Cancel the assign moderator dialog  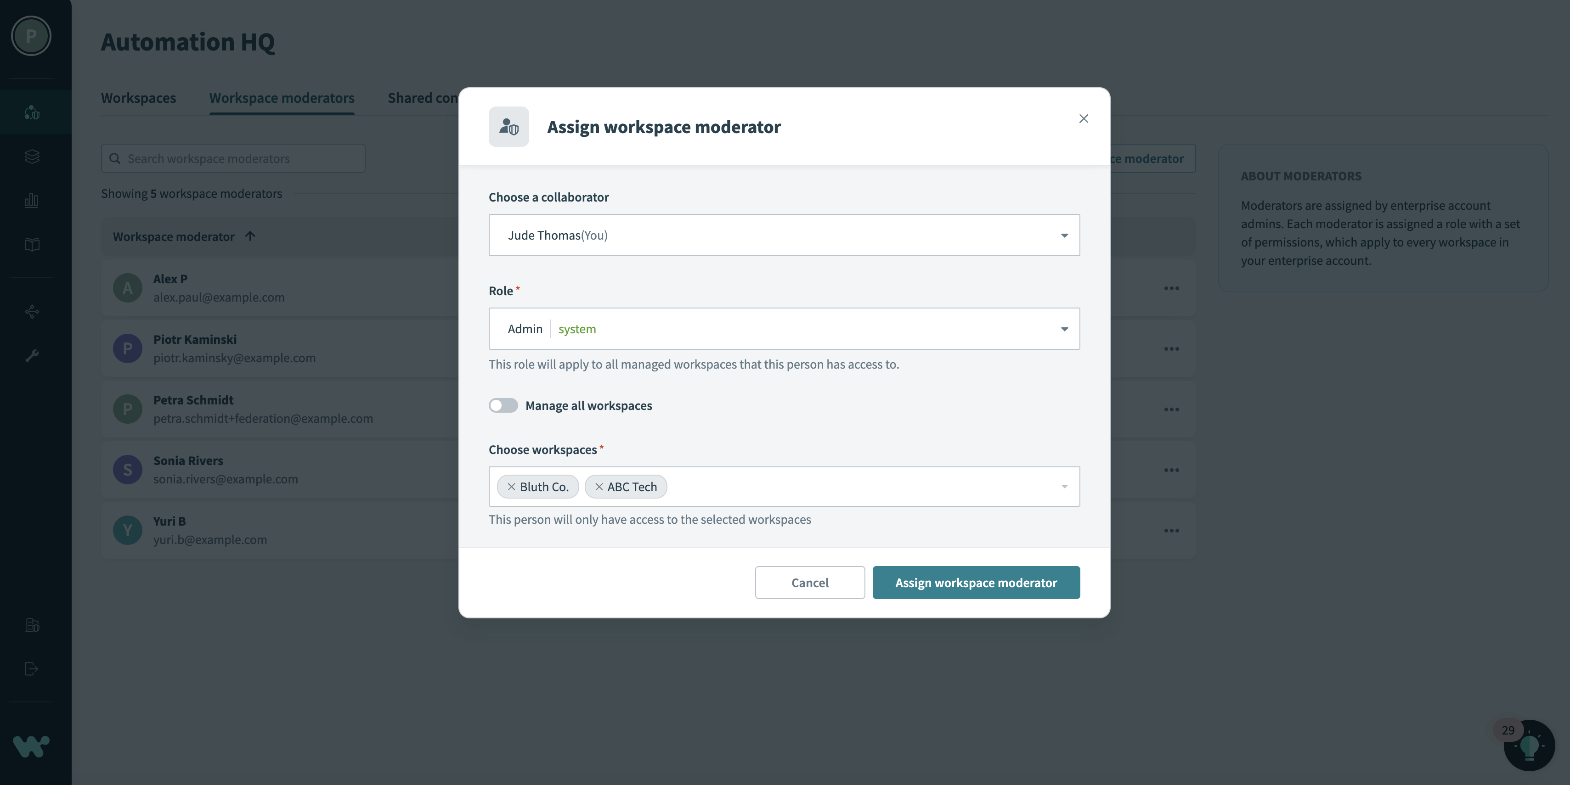coord(809,582)
